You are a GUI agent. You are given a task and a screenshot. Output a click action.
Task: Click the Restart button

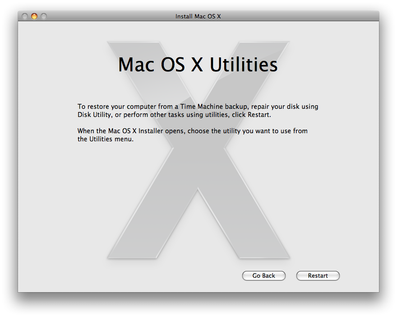click(x=318, y=276)
